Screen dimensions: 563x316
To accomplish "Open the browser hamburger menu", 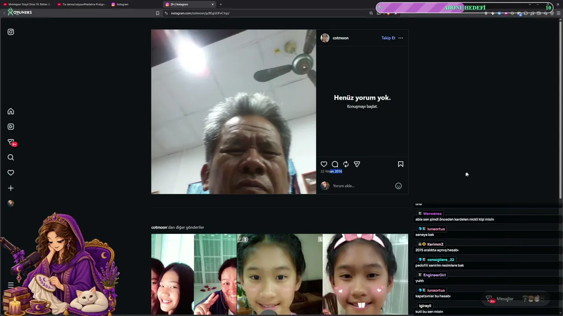I will tap(559, 13).
